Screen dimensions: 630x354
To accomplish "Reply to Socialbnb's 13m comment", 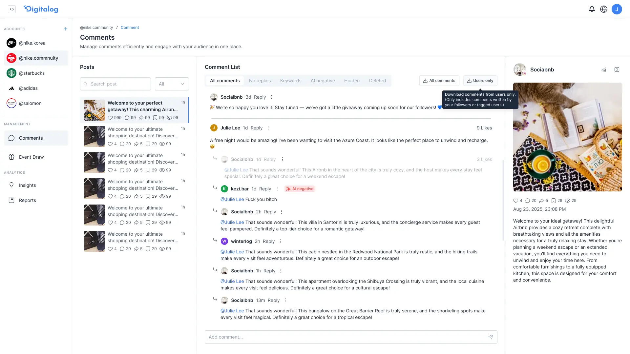I will pyautogui.click(x=274, y=300).
